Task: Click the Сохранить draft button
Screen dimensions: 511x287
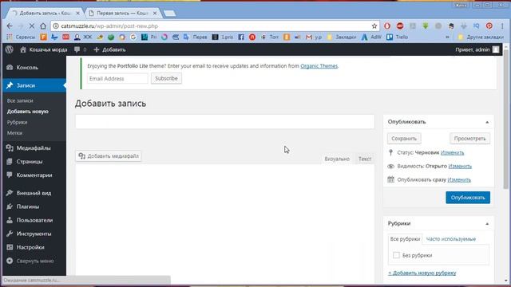Action: [404, 139]
